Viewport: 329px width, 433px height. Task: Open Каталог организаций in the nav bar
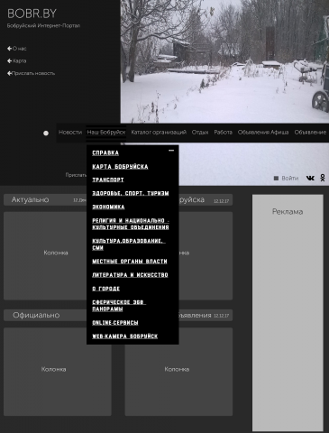pyautogui.click(x=159, y=133)
